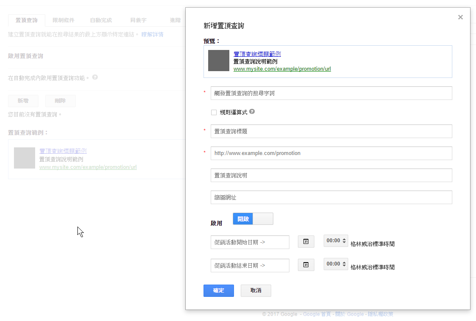Switch to the 限制條件 tab

pos(63,19)
